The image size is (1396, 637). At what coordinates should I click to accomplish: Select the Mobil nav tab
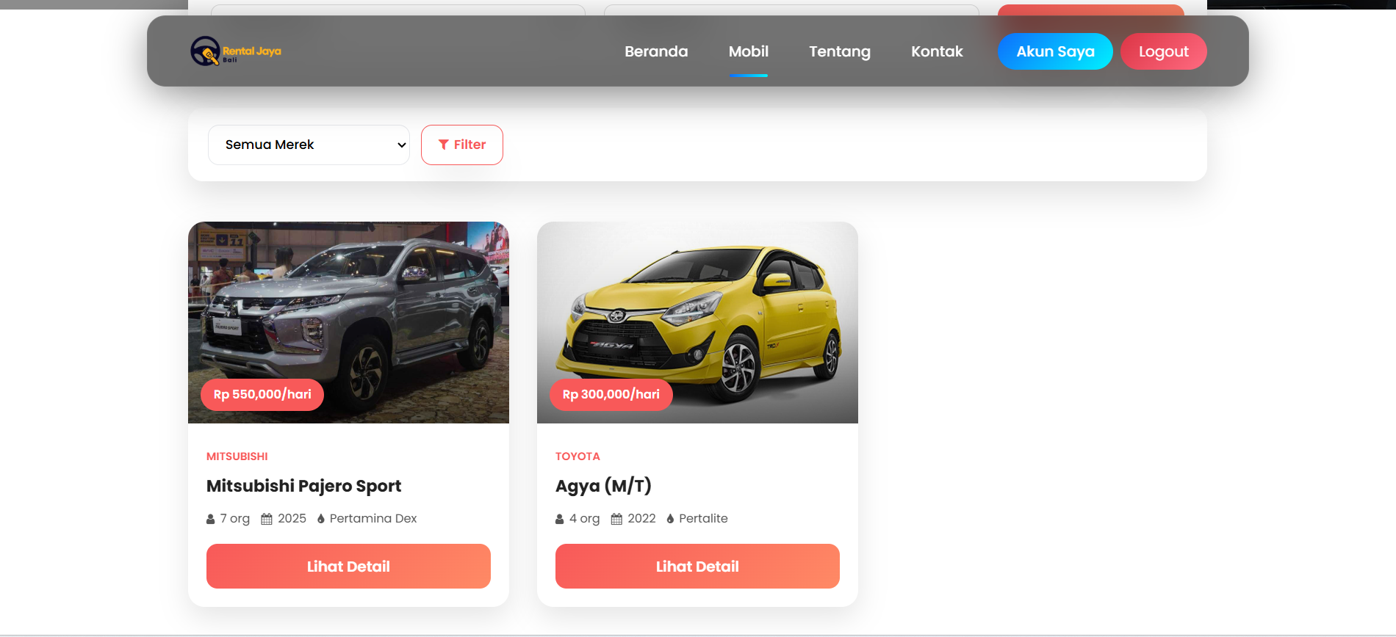click(748, 51)
